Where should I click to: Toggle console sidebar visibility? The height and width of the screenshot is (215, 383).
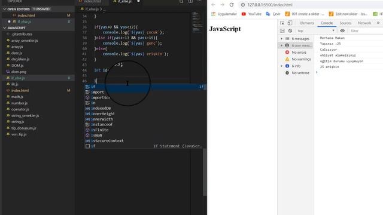[x=282, y=30]
